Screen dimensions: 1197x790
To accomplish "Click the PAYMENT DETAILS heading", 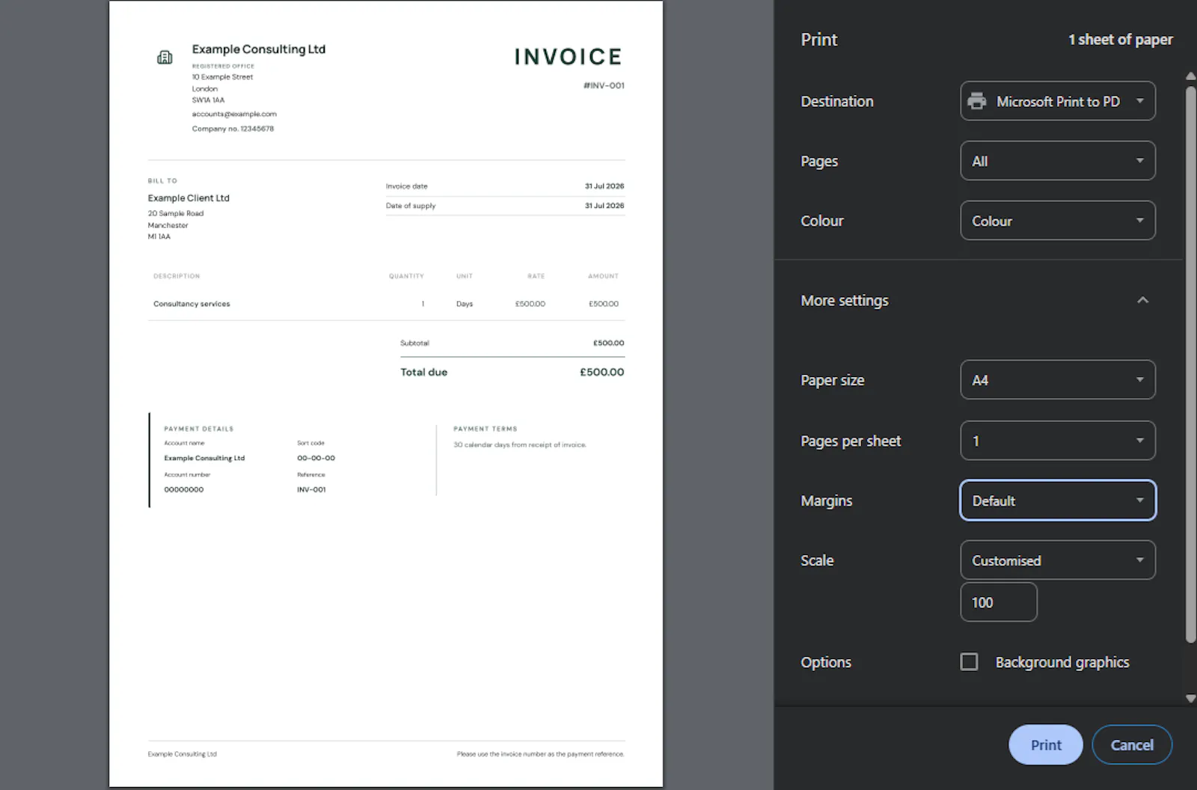I will 199,429.
